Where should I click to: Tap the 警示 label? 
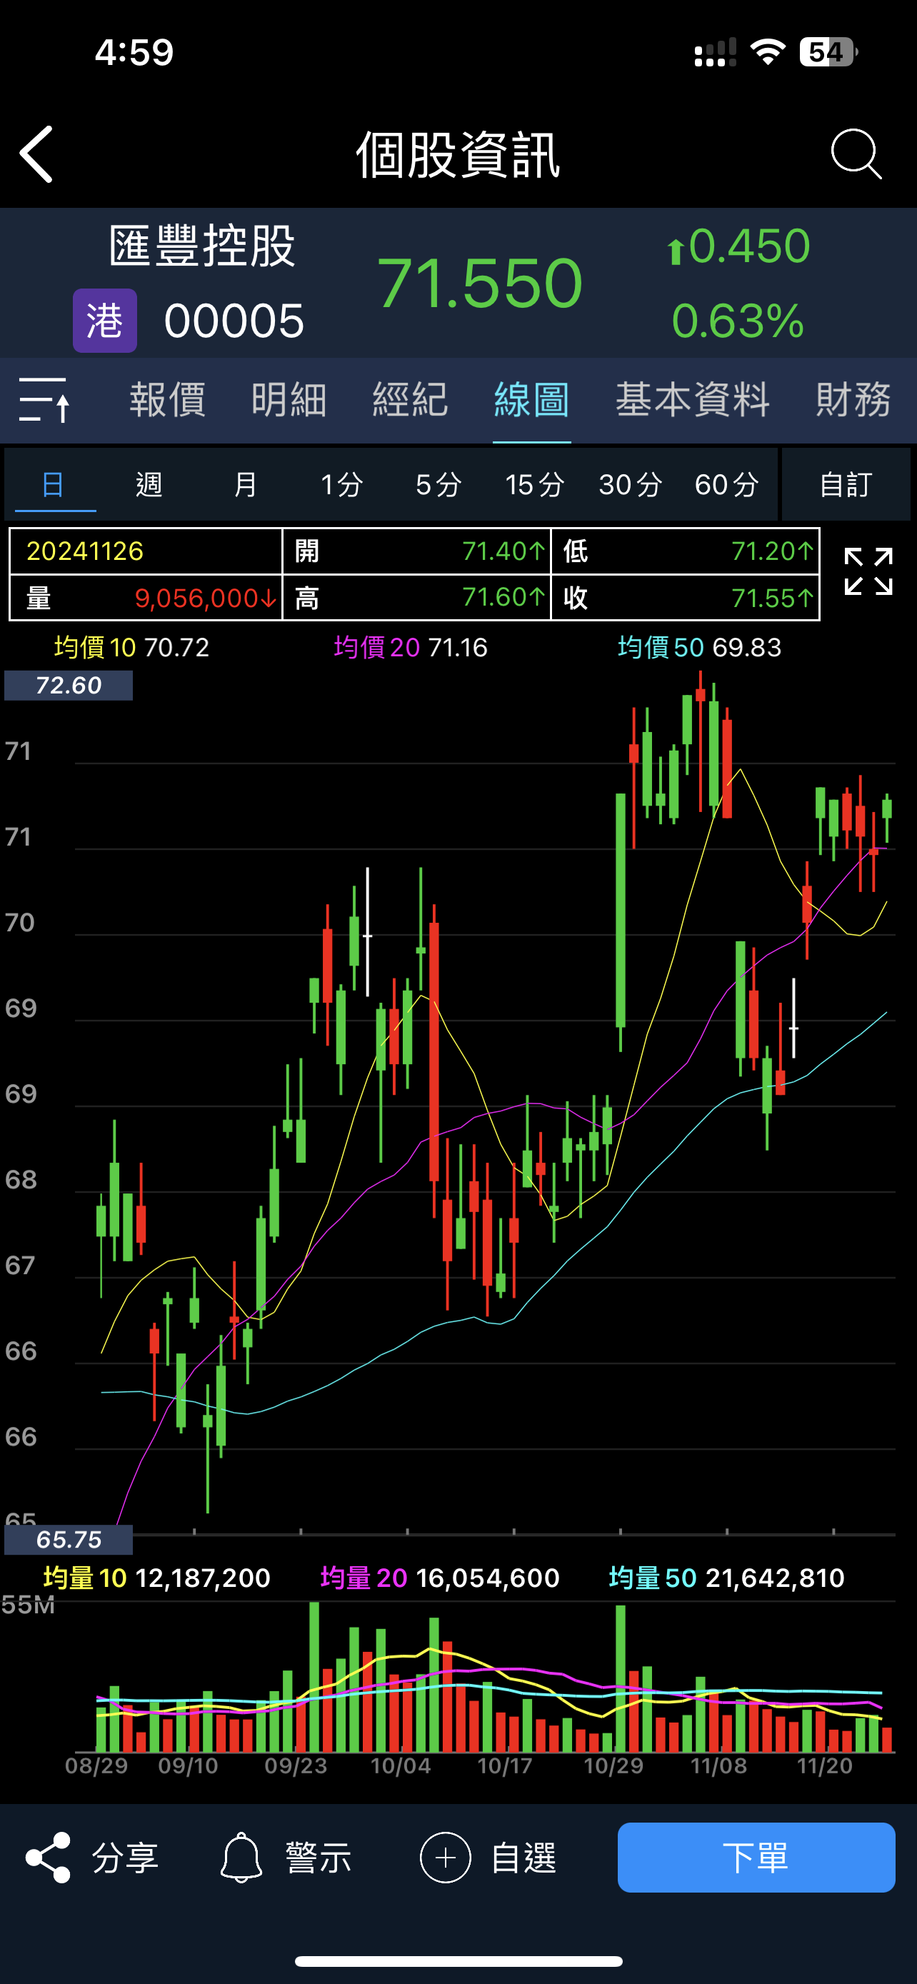coord(319,1858)
